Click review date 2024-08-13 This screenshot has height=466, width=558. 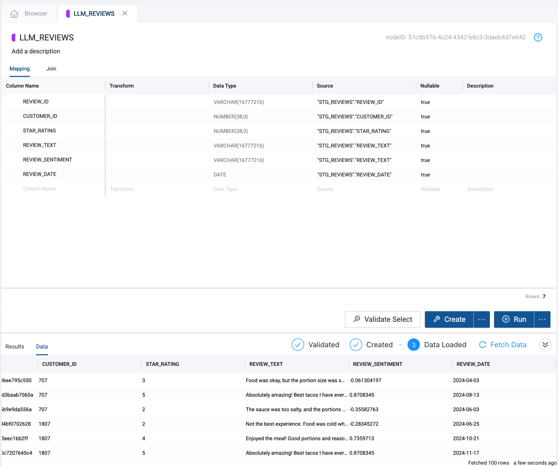pos(466,395)
